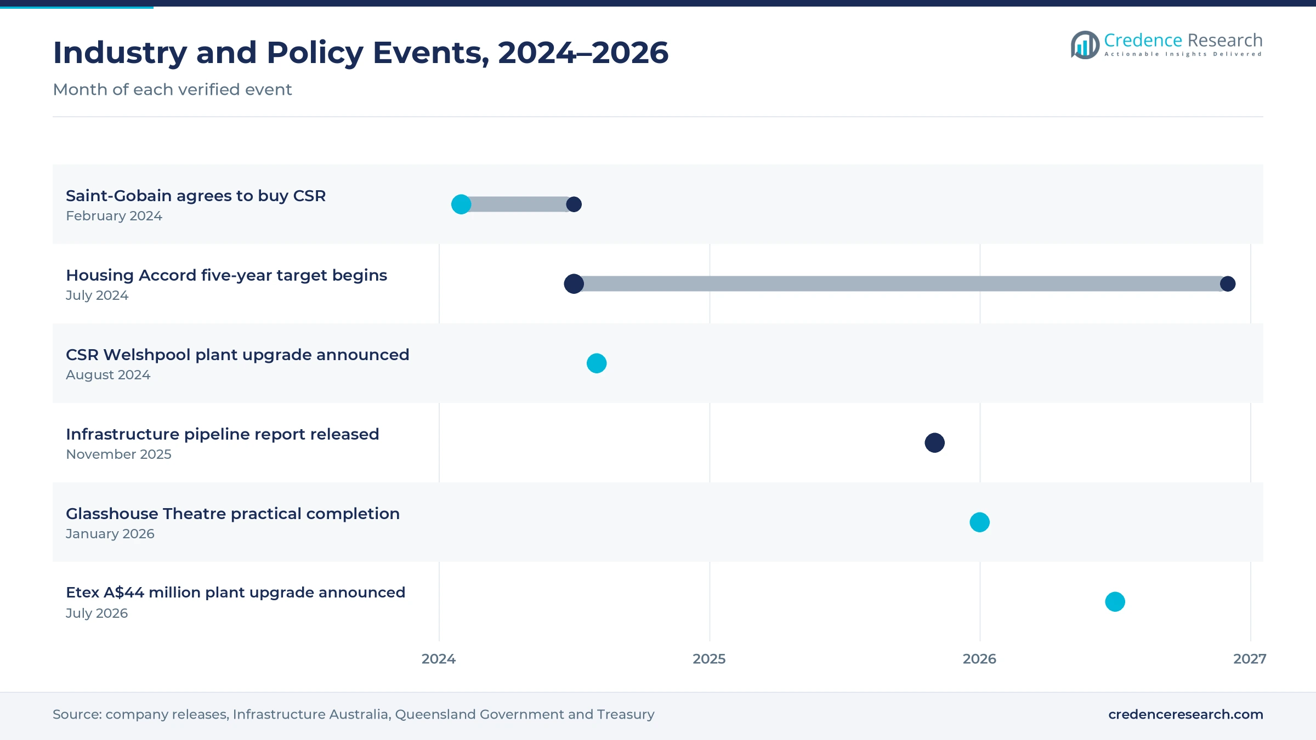Click the chart title 'Industry and Policy Events, 2024–2026'
This screenshot has width=1316, height=740.
click(360, 53)
